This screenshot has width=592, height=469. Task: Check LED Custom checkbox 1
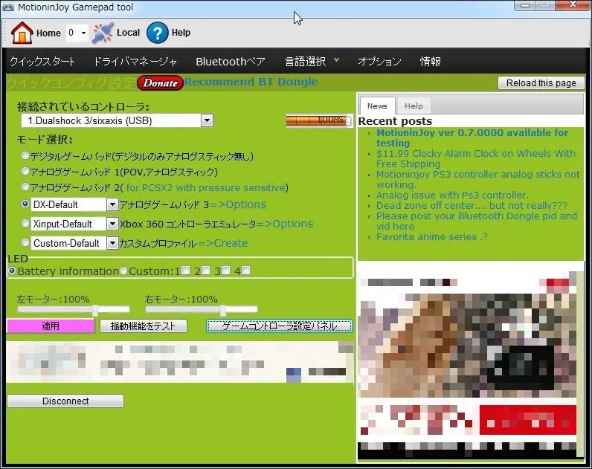(185, 270)
